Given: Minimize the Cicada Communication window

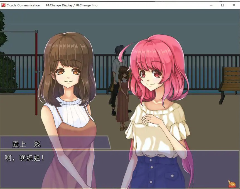Looking at the screenshot, I should [x=211, y=5].
